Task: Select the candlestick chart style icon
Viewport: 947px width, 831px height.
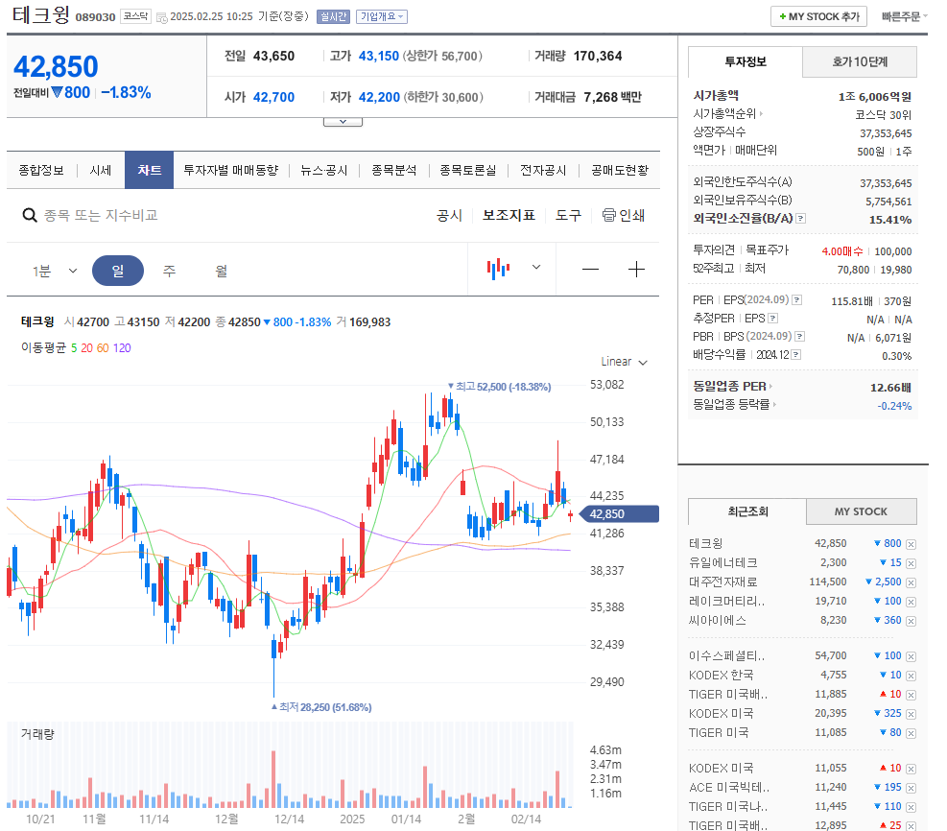Action: click(497, 268)
